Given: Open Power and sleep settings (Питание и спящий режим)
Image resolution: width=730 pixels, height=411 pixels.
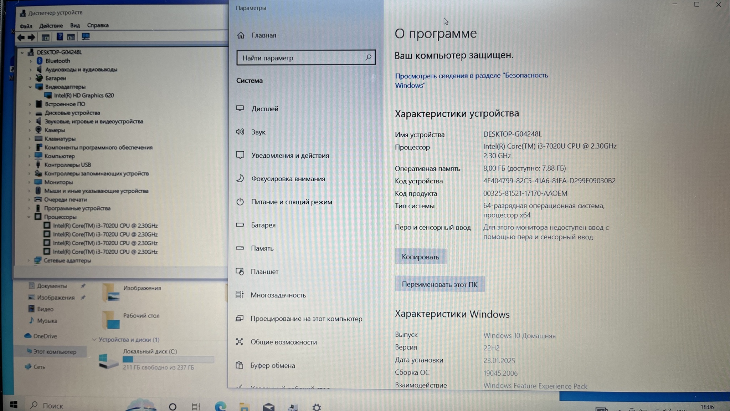Looking at the screenshot, I should [x=291, y=202].
